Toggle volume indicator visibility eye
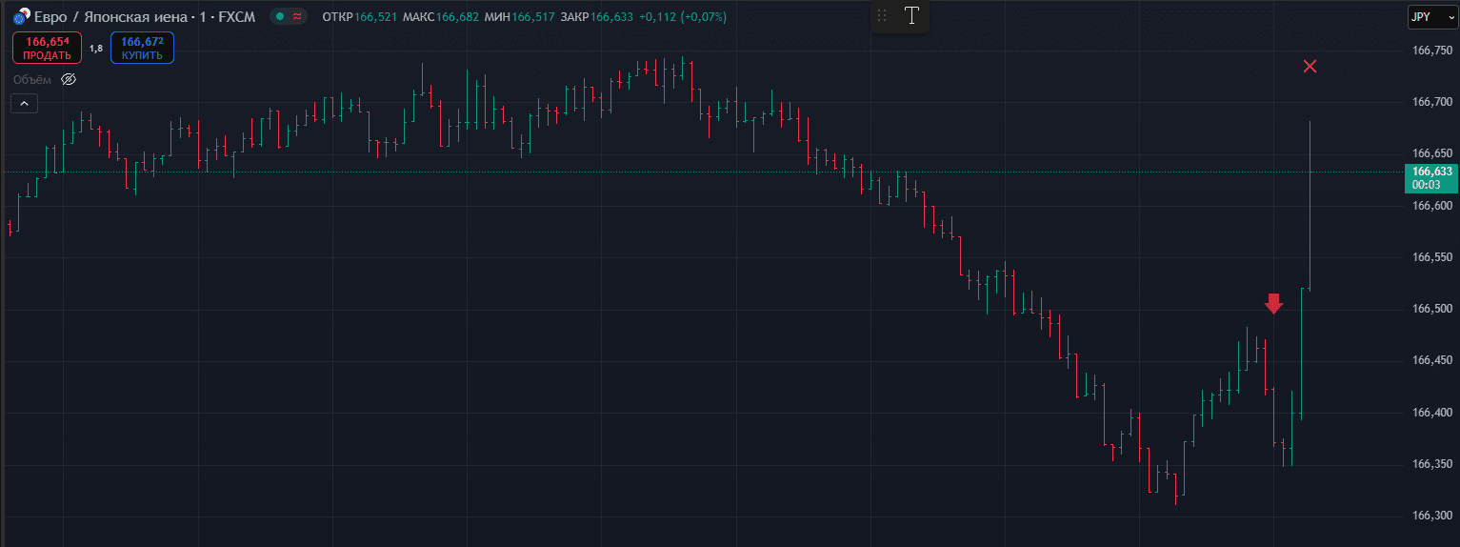 pos(69,79)
